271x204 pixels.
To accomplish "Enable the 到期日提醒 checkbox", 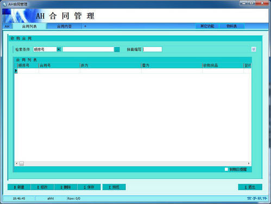I will point(226,169).
